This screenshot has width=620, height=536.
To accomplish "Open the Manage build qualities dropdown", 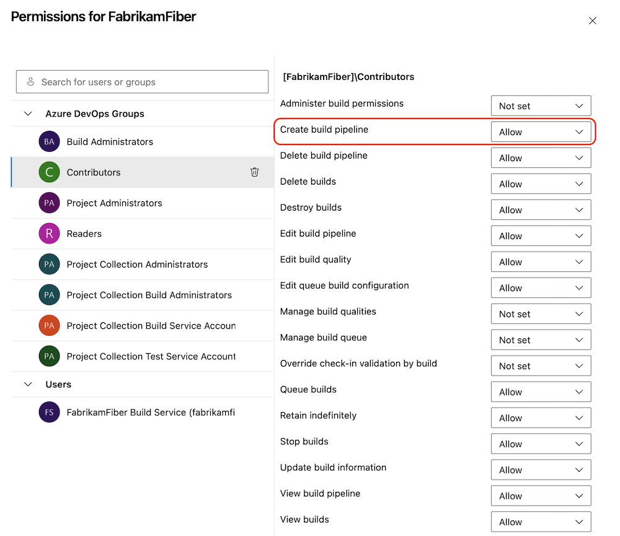I will [x=541, y=314].
